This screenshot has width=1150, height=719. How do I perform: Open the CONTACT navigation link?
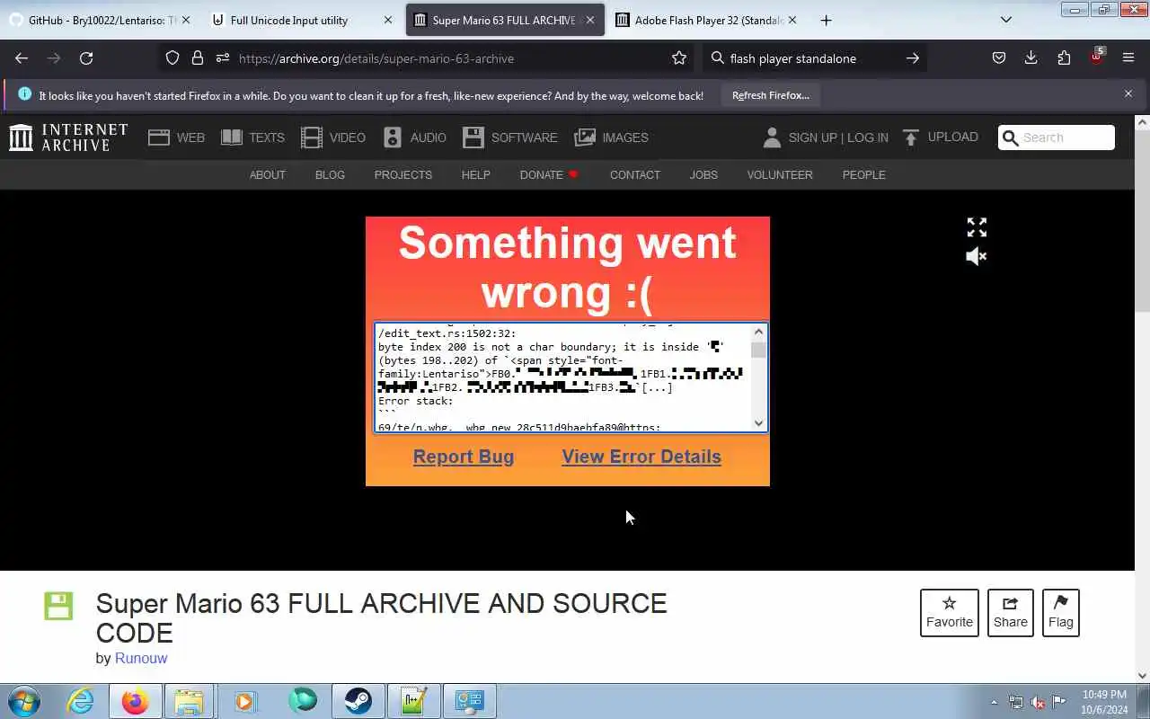pos(635,175)
